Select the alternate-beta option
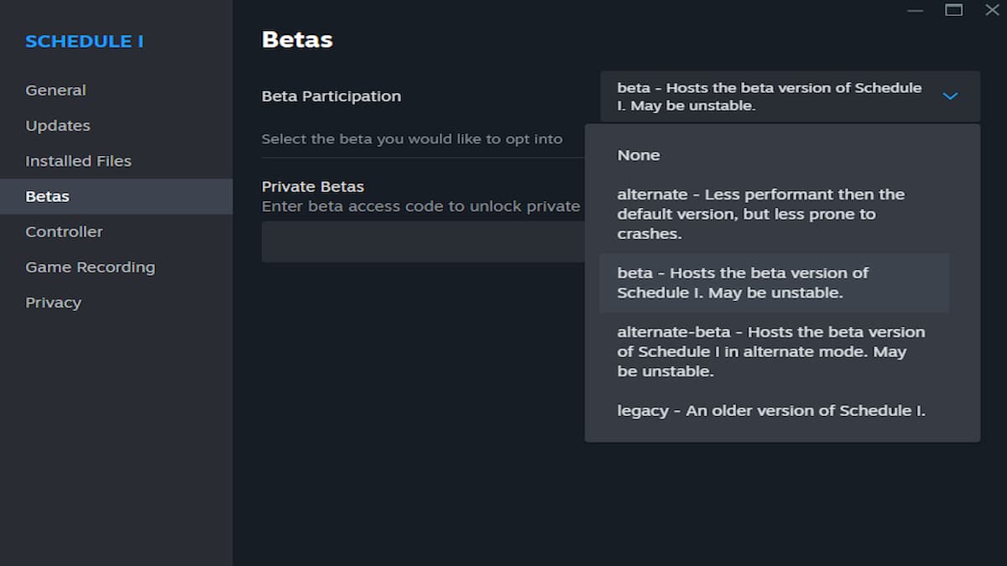 click(x=770, y=351)
